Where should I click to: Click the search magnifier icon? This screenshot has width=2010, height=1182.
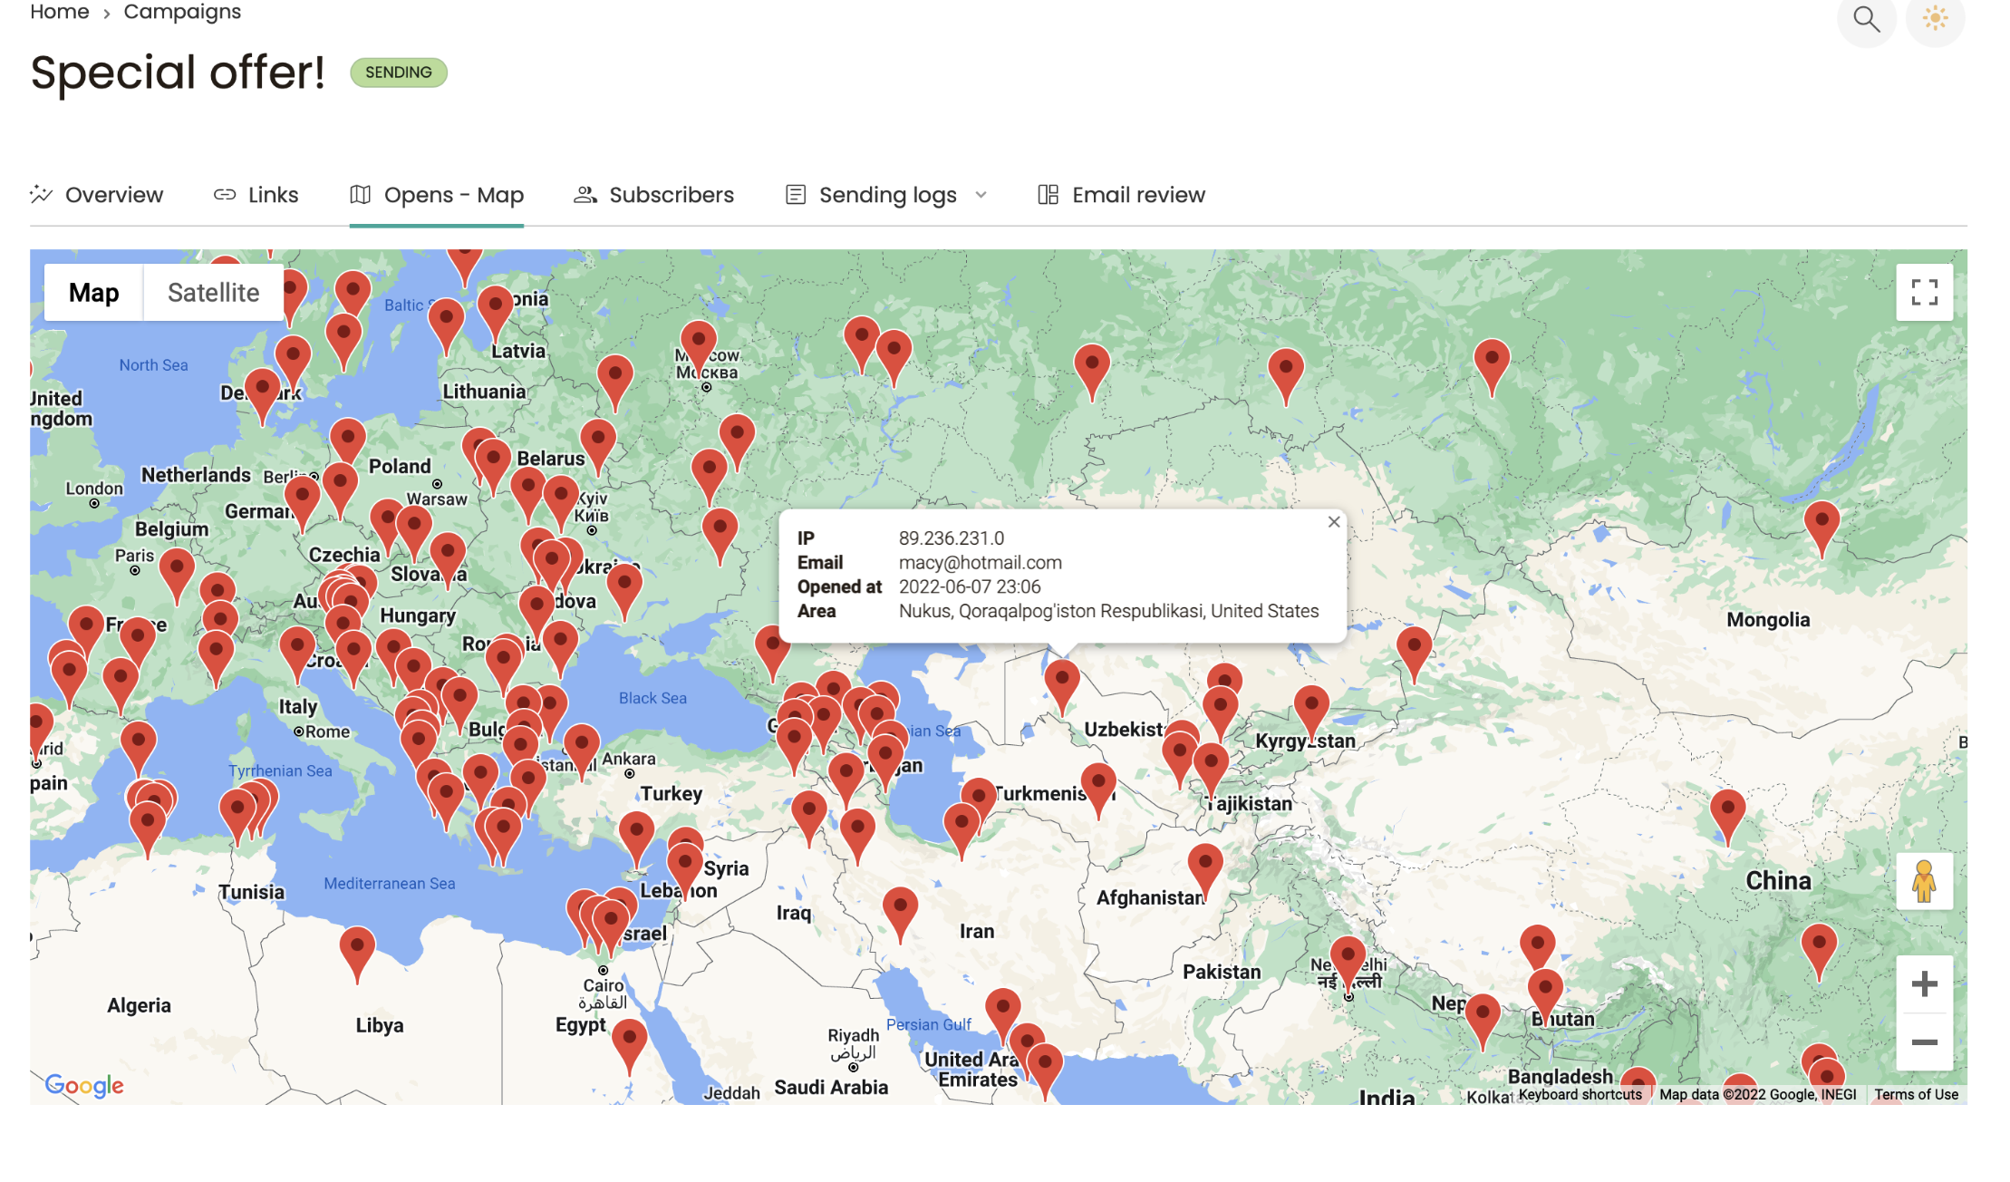(1865, 18)
